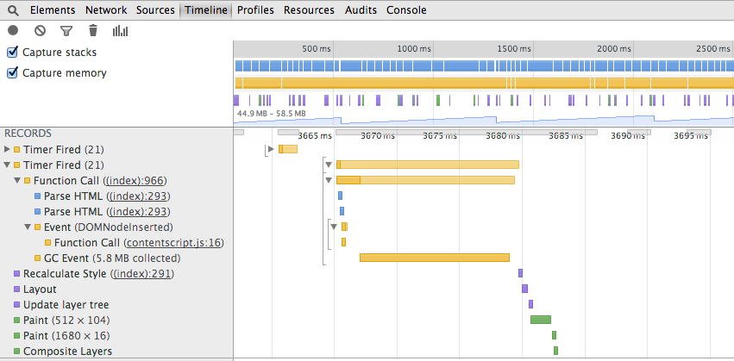Start recording with the record button

coord(13,30)
